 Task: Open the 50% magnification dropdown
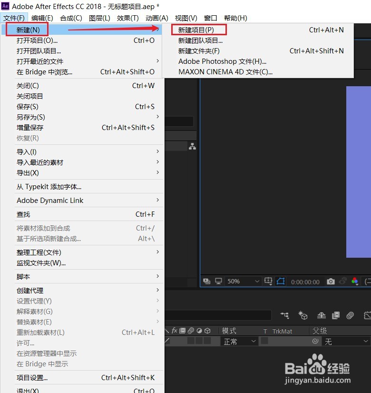click(243, 281)
